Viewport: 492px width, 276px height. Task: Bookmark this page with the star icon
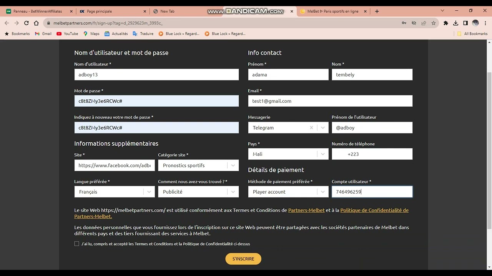(434, 23)
